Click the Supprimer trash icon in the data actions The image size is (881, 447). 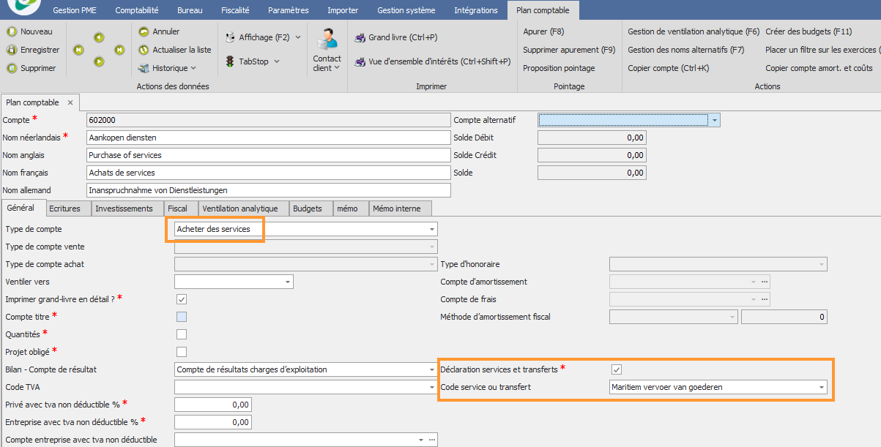pos(12,68)
